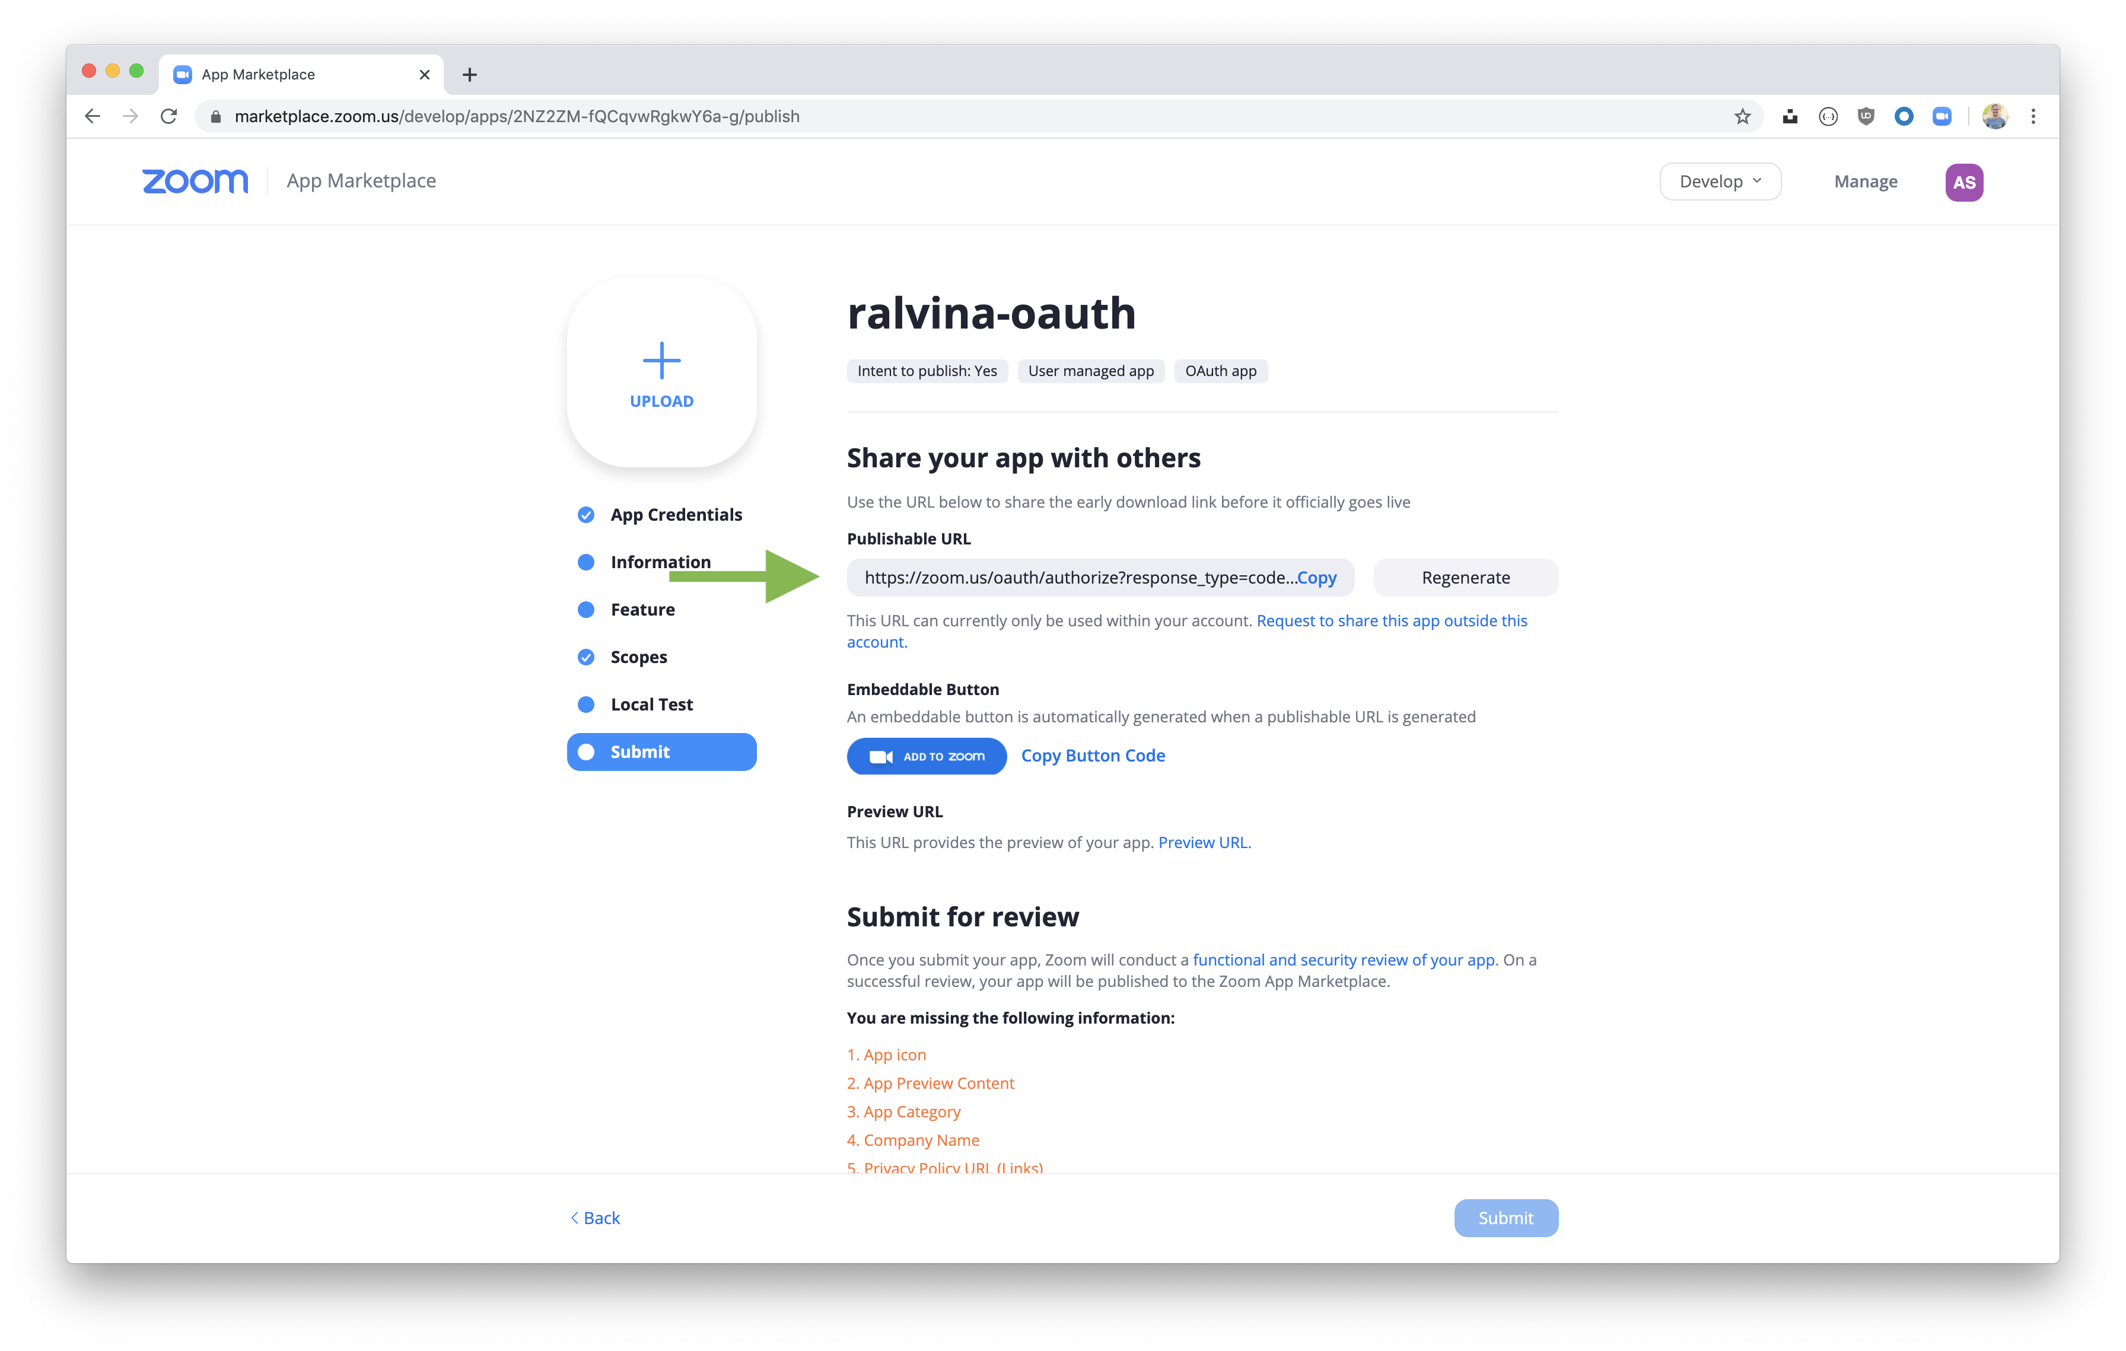Click the browser forward arrow
This screenshot has width=2126, height=1351.
[x=131, y=116]
